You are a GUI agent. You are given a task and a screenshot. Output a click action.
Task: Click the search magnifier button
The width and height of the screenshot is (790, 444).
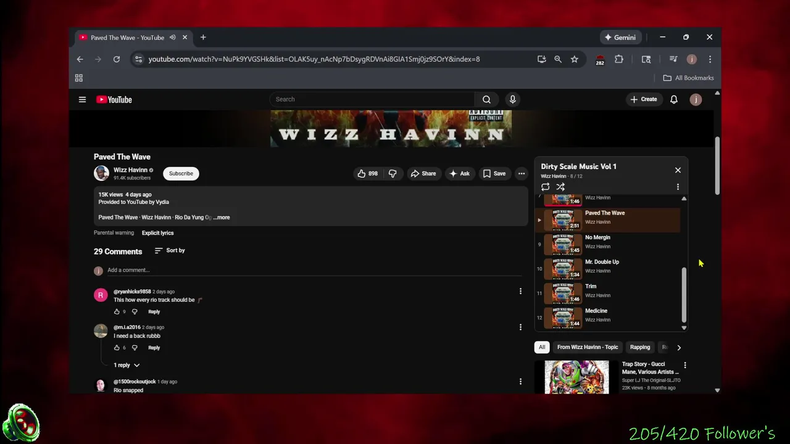tap(486, 99)
